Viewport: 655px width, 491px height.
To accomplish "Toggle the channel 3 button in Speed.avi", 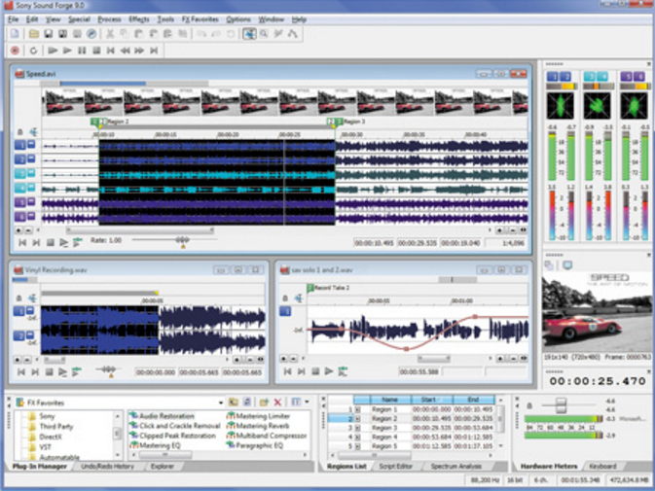I will 20,173.
